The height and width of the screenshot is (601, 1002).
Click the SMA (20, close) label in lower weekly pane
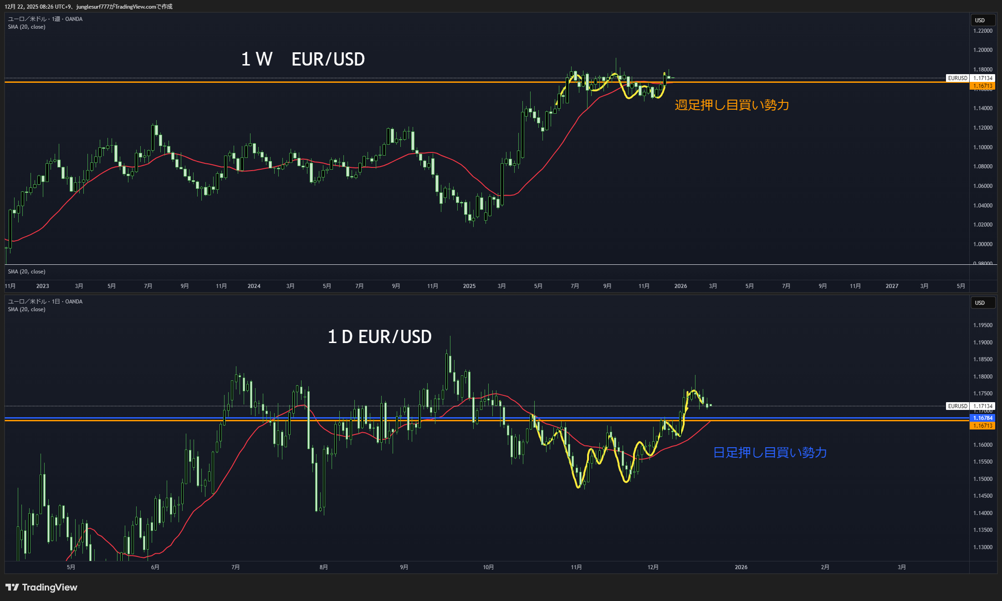point(26,272)
